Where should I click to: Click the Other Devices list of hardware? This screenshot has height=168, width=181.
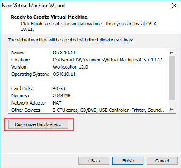(x=109, y=110)
